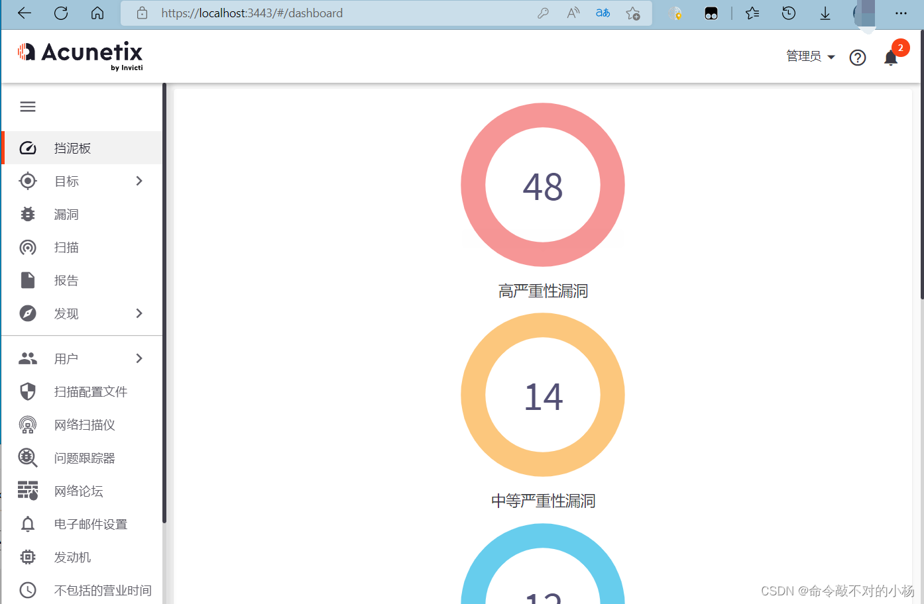Open the 漏洞 (Vulnerabilities) section in the sidebar

[66, 214]
